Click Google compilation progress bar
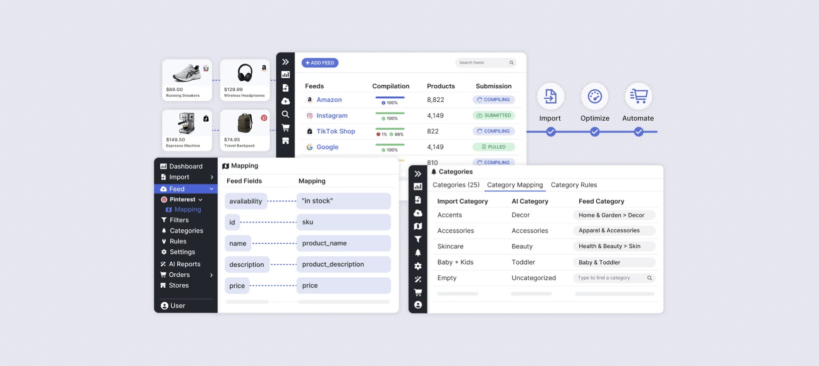This screenshot has width=819, height=366. coord(390,145)
